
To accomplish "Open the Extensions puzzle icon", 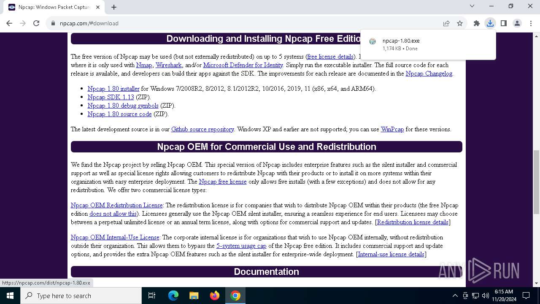I will 477,23.
